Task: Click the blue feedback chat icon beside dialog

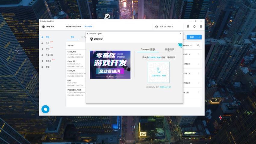Action: coord(180,45)
